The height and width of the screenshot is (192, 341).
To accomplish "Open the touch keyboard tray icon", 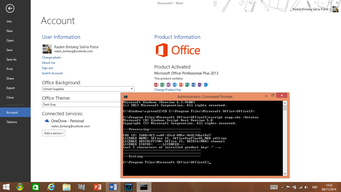I will click(274, 187).
